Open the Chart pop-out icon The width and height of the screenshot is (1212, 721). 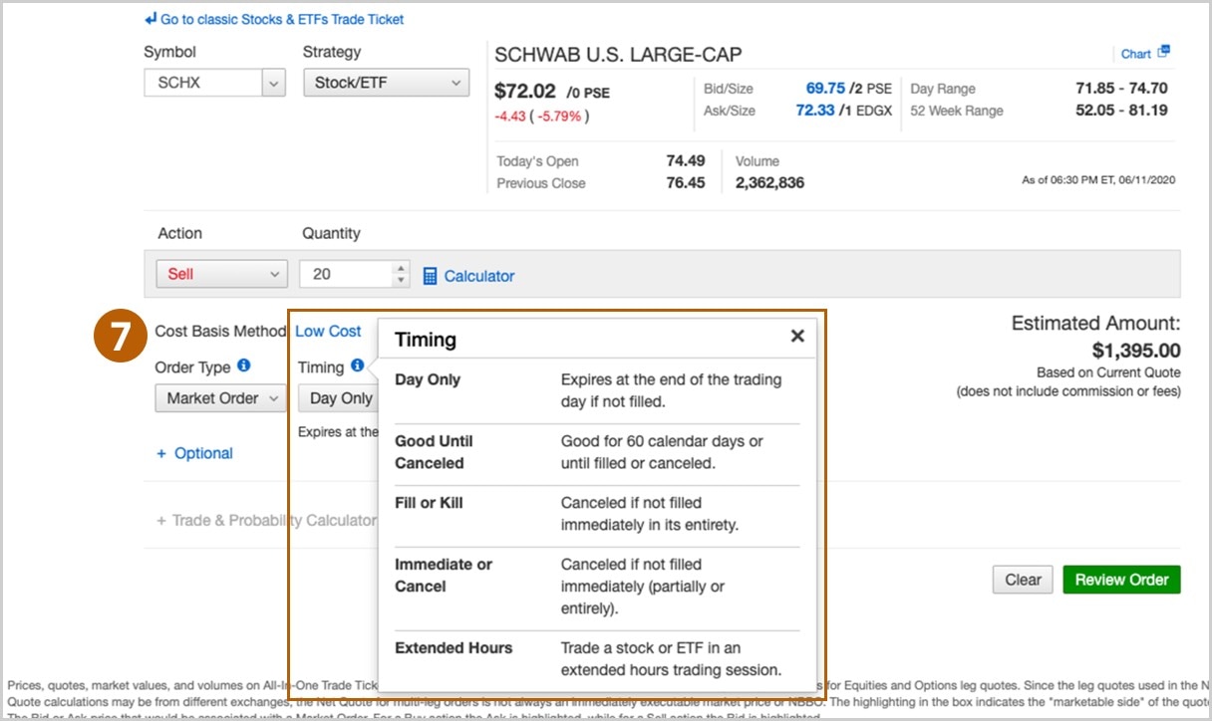[1163, 52]
